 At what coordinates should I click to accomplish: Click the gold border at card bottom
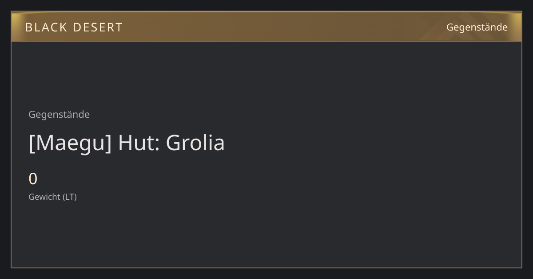[x=266, y=267]
